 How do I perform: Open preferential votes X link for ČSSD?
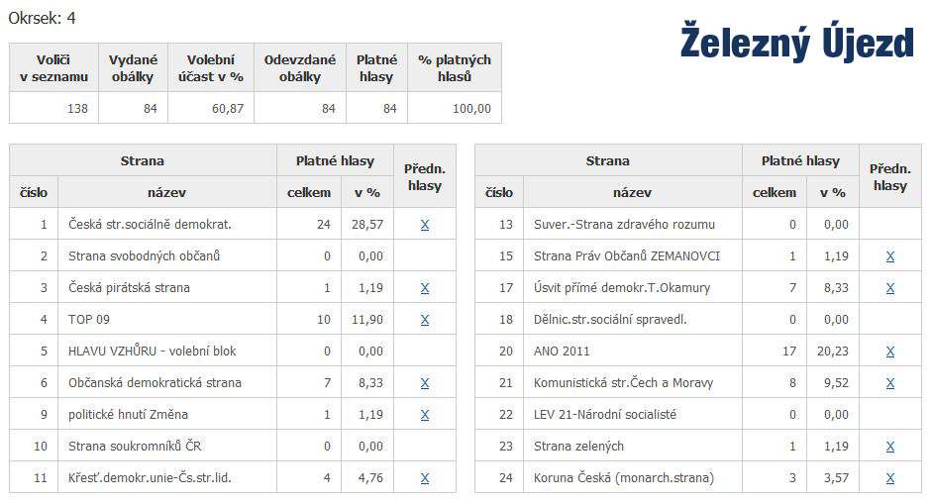pos(424,225)
